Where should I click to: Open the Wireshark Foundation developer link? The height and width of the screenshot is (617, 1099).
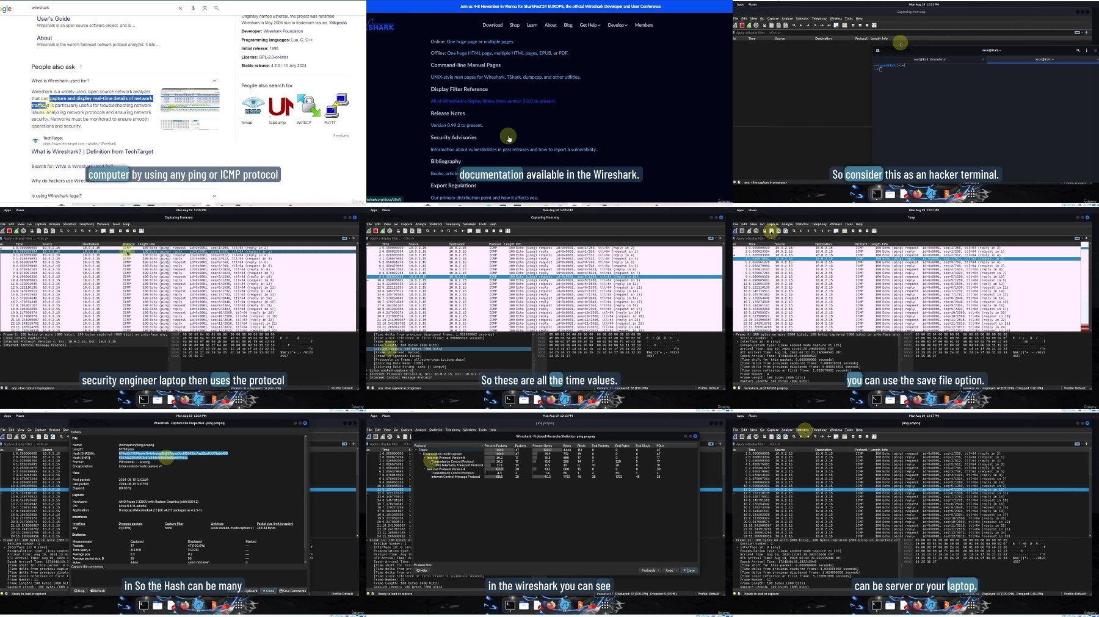[x=283, y=31]
